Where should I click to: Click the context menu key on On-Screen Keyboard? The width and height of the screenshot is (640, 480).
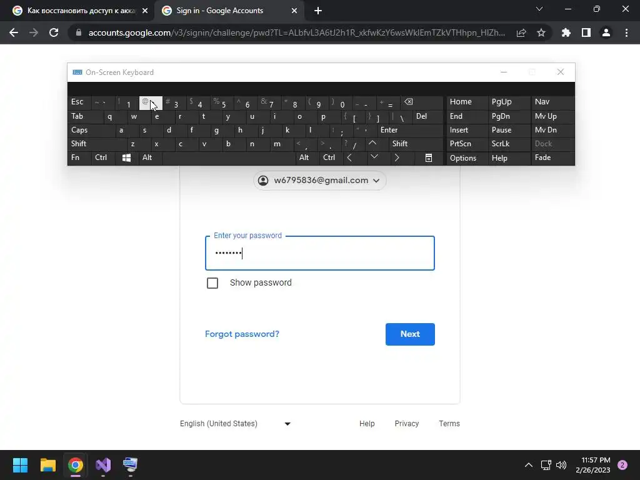[429, 157]
